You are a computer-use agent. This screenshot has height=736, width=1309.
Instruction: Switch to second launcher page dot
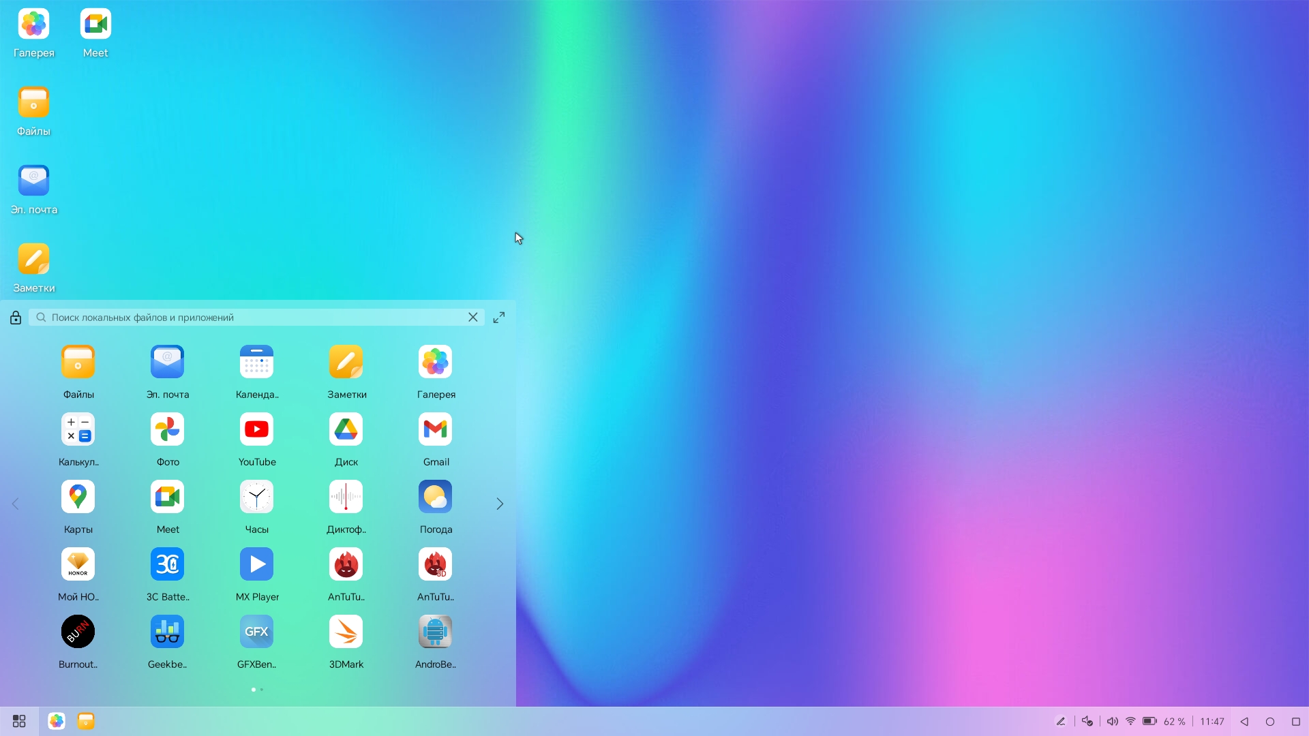[x=262, y=690]
